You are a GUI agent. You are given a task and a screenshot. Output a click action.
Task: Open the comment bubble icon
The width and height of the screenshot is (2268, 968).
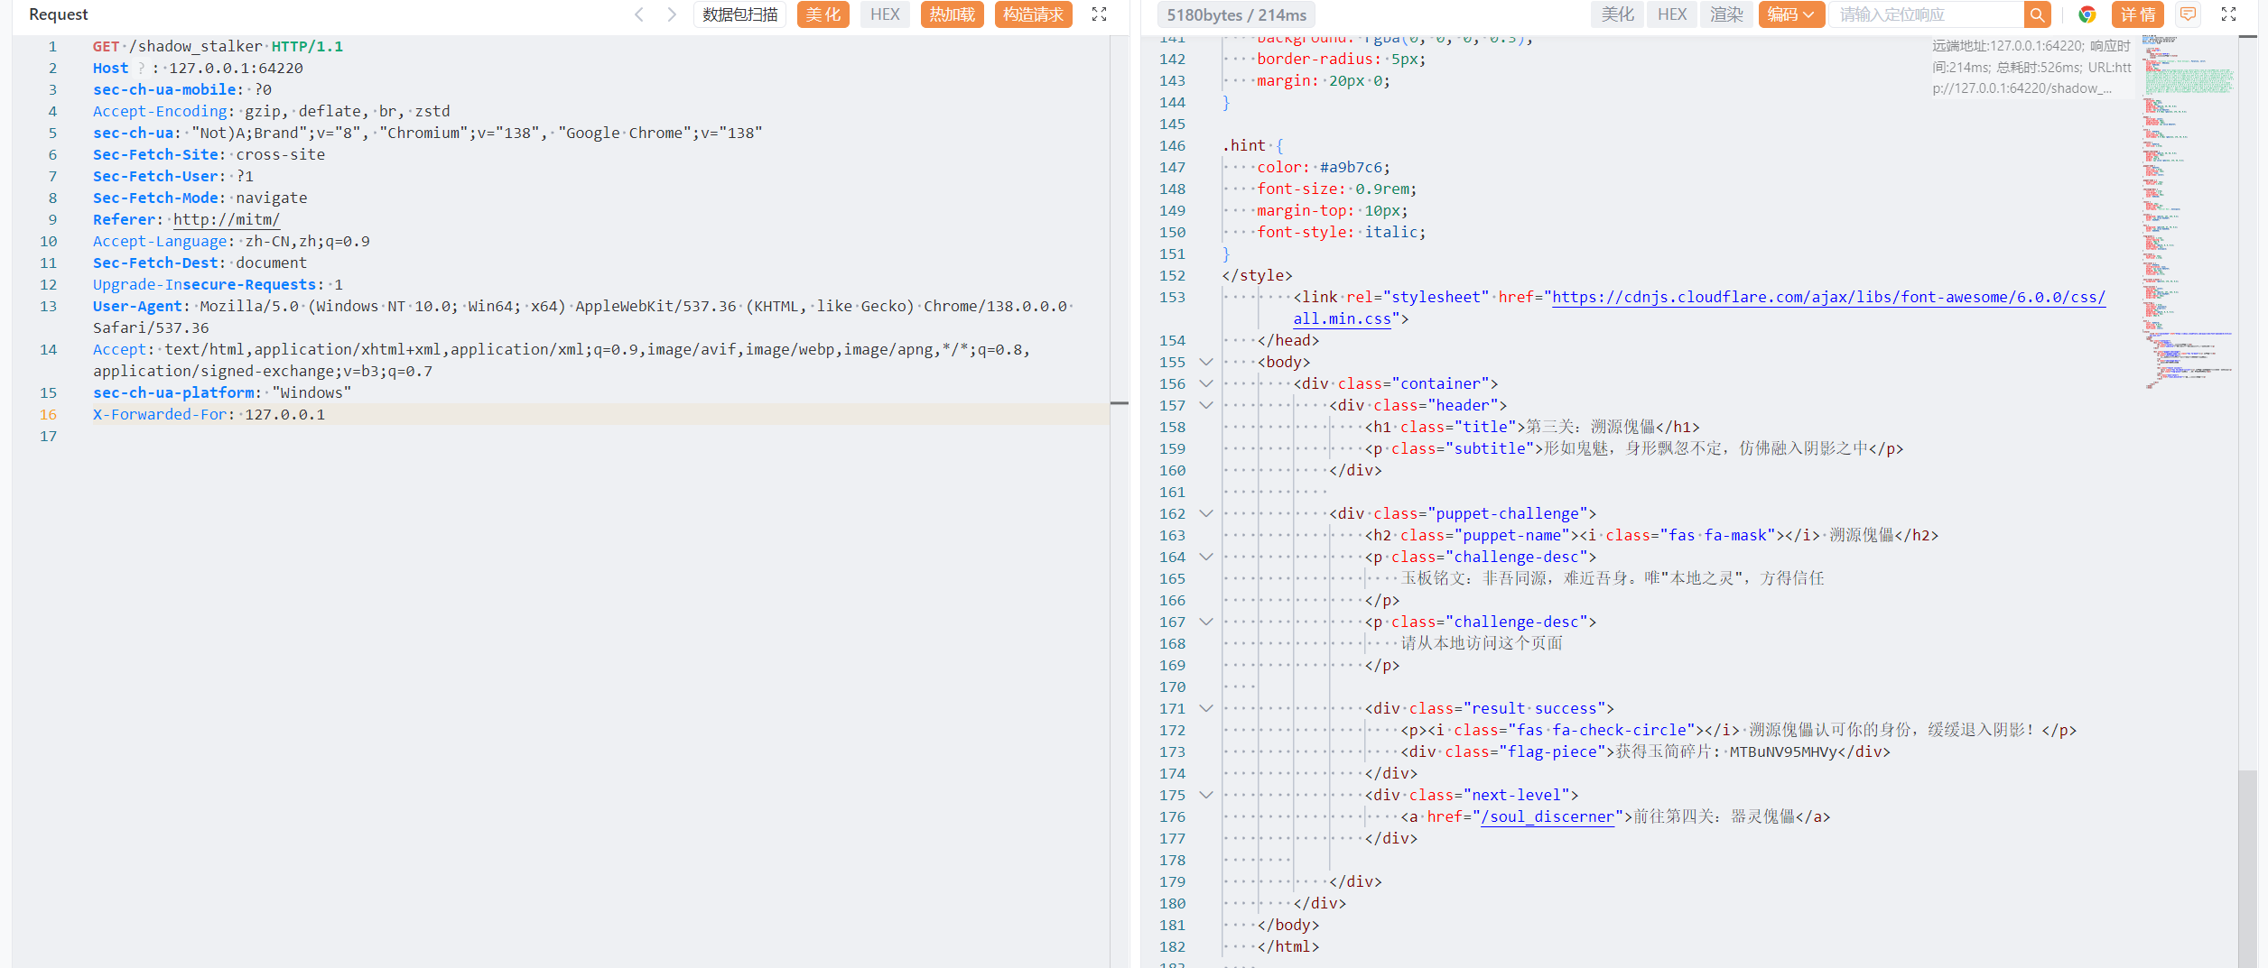(2188, 14)
